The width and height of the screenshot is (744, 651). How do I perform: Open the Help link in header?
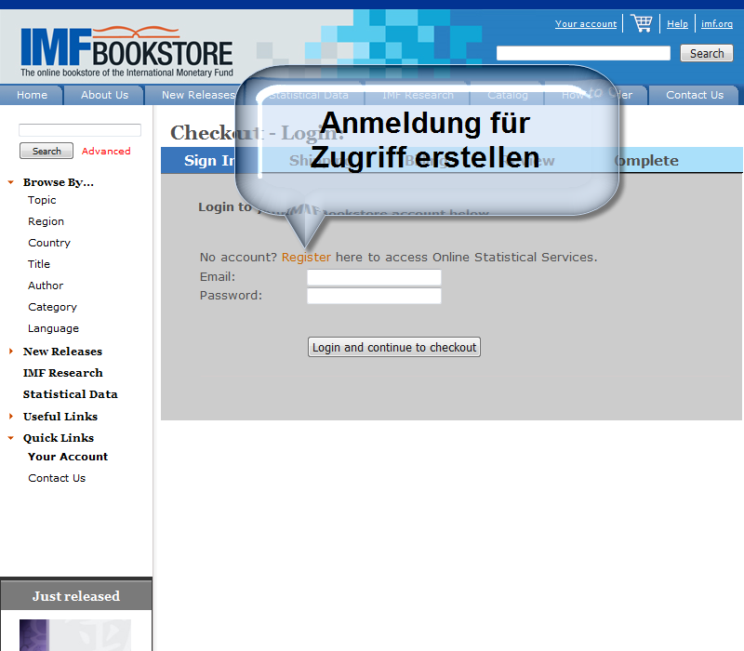click(x=677, y=24)
